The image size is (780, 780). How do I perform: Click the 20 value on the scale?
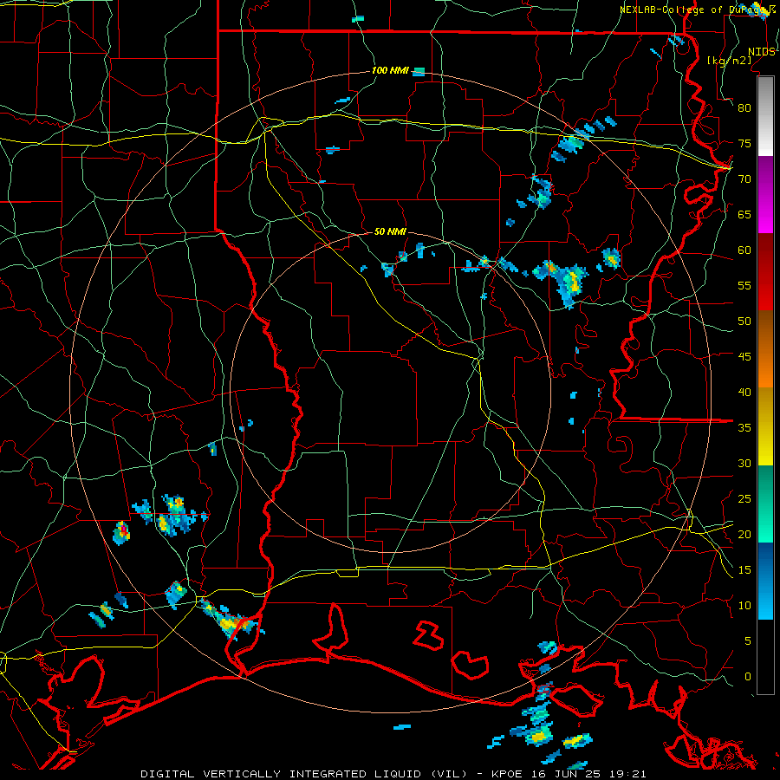[x=744, y=534]
